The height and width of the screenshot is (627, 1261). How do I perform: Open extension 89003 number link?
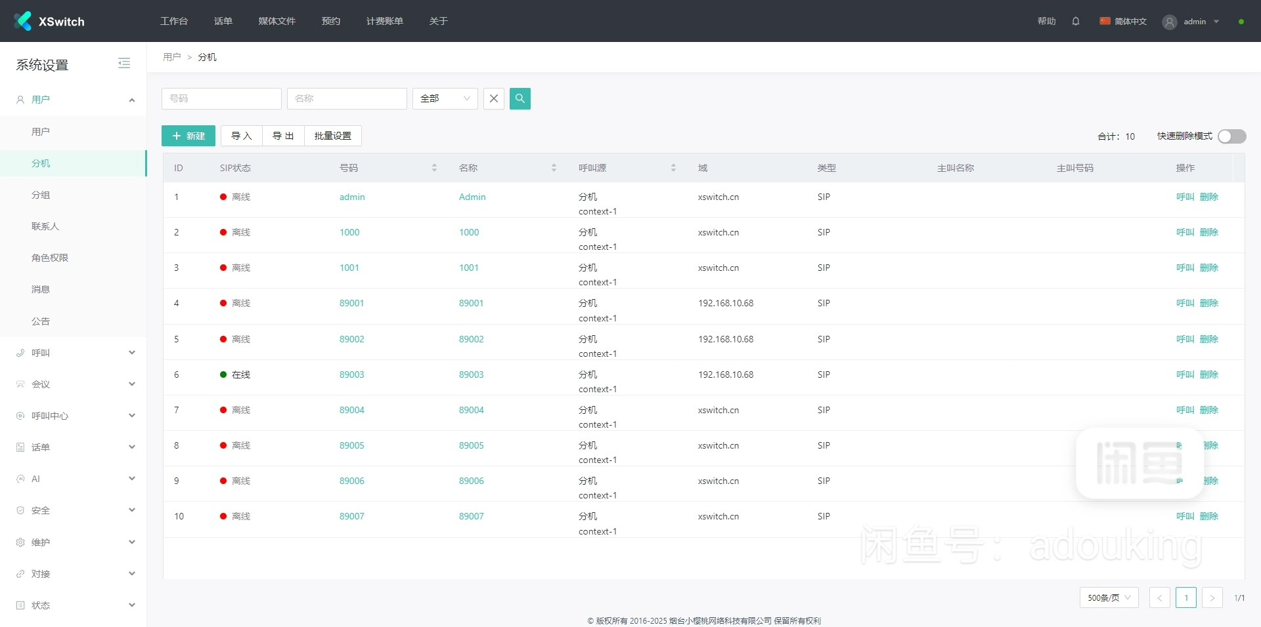351,374
